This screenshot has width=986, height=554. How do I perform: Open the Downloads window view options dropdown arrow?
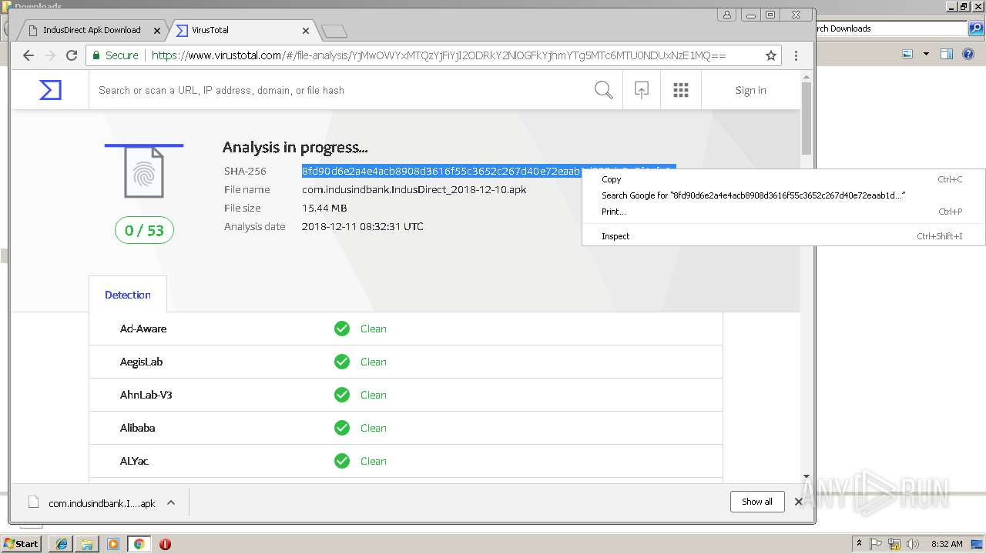926,55
